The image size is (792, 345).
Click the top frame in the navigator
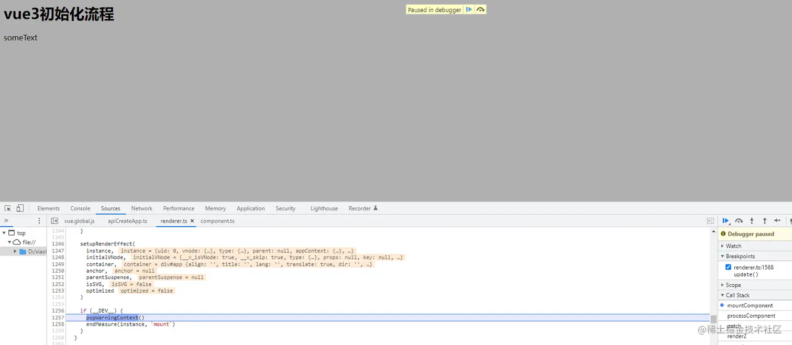pos(21,233)
